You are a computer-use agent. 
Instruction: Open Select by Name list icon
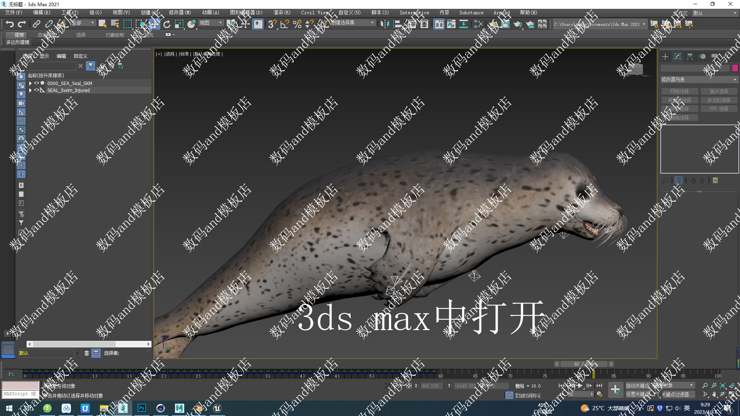click(x=115, y=24)
